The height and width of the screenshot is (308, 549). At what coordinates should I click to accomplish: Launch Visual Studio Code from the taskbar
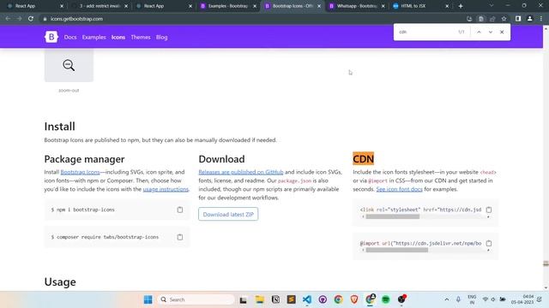click(307, 299)
